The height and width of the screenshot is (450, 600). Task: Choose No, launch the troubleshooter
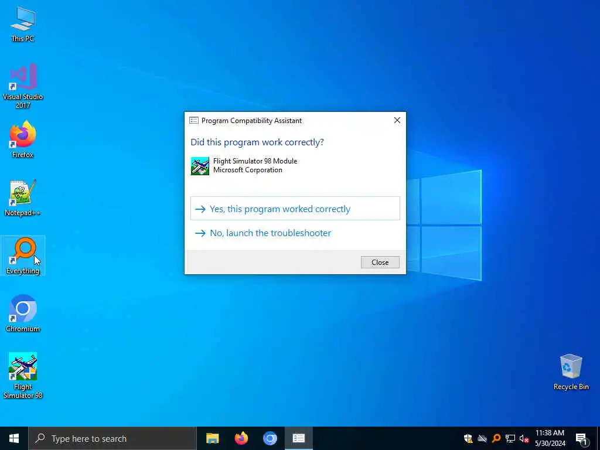pos(295,233)
